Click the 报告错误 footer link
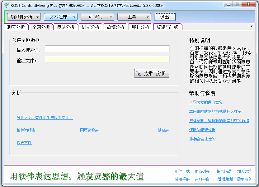The image size is (259, 187). click(224, 171)
